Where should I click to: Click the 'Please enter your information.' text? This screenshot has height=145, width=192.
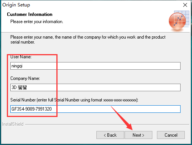pos(37,22)
